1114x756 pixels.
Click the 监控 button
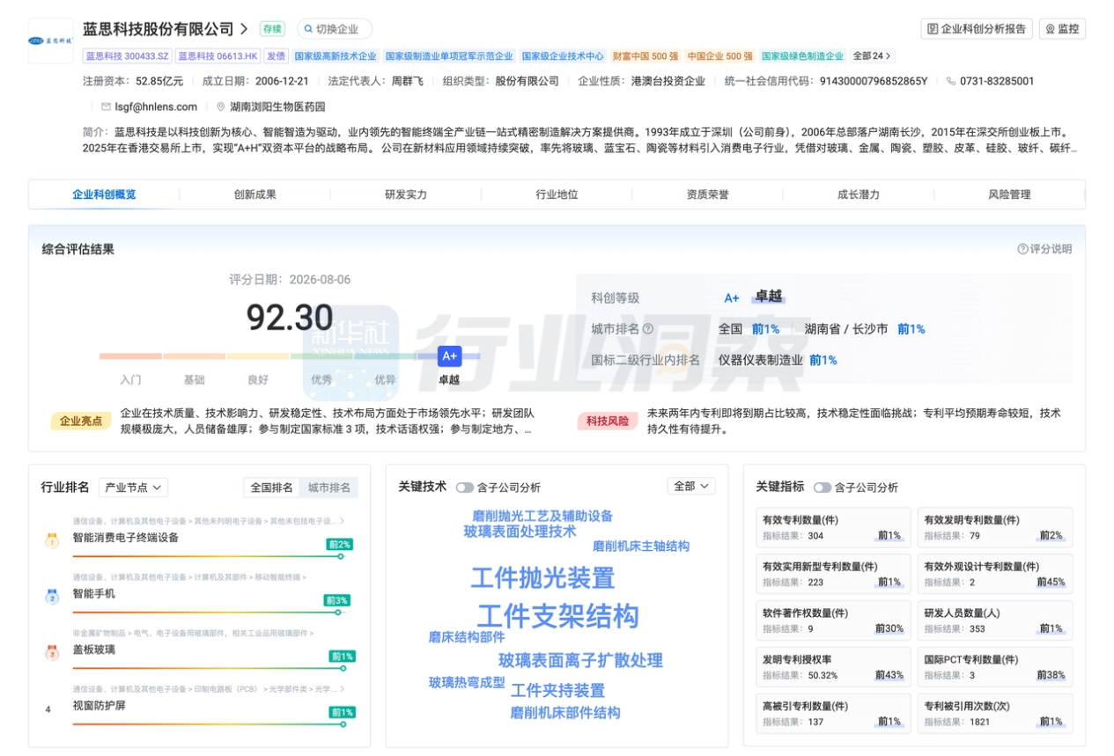click(x=1062, y=29)
